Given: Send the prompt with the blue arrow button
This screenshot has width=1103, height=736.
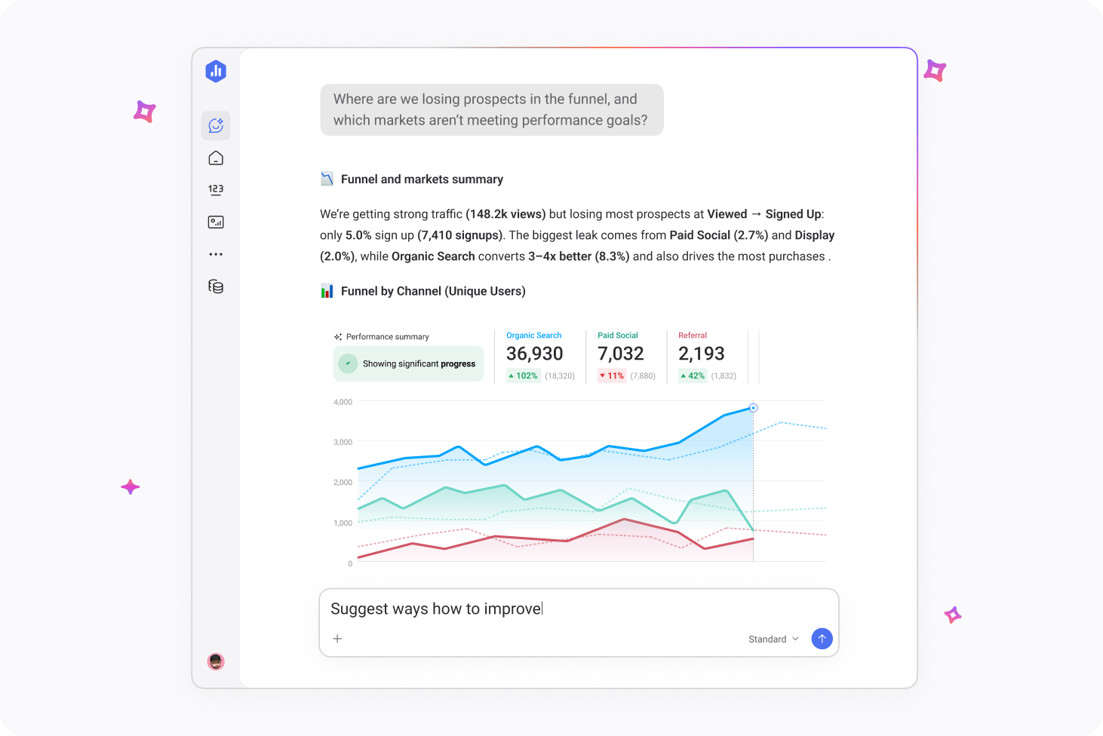Looking at the screenshot, I should point(822,639).
